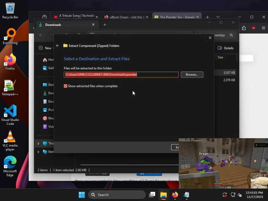Close the Extract Compressed Folders dialog
Screen dimensions: 268x201
pyautogui.click(x=210, y=38)
